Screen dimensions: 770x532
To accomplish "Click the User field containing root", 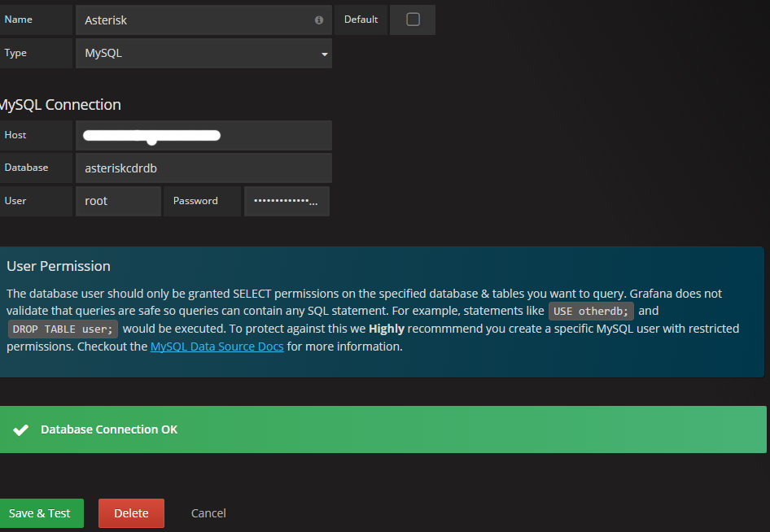I will 118,201.
